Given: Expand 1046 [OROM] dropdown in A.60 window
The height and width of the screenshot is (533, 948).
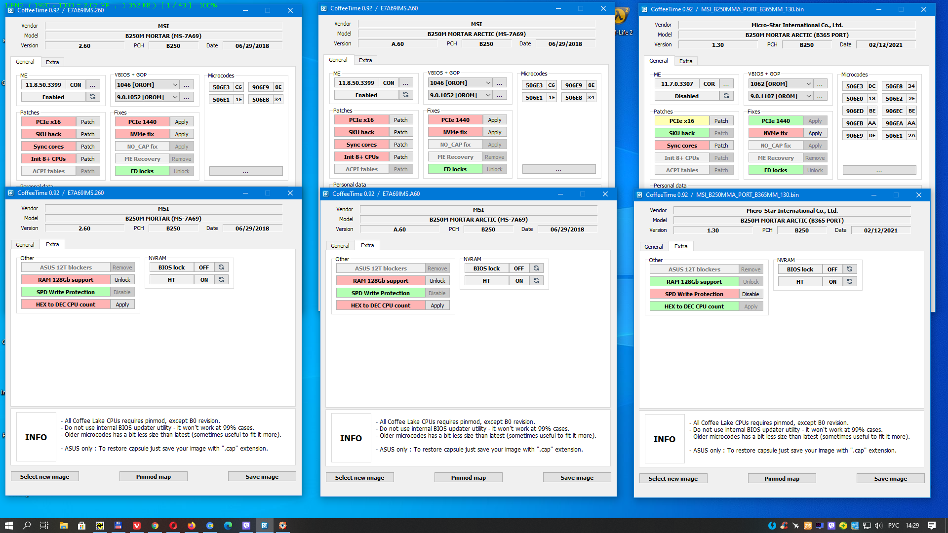Looking at the screenshot, I should tap(488, 83).
